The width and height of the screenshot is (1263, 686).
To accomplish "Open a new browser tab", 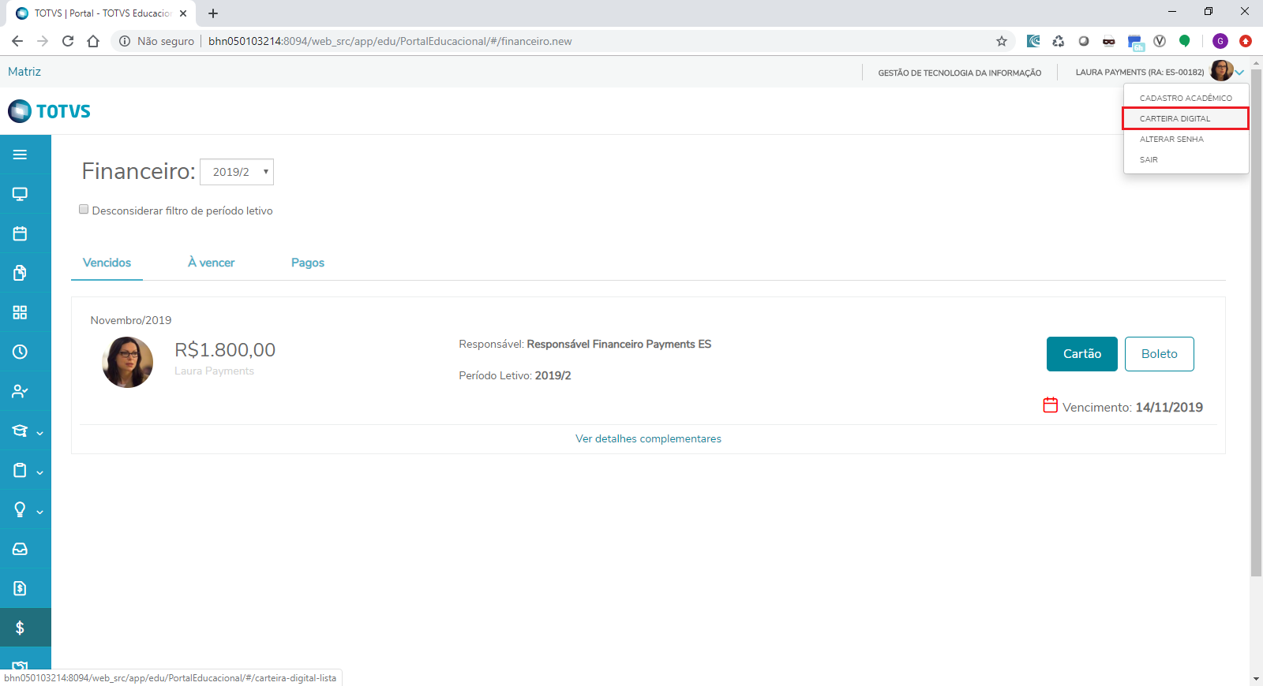I will (x=213, y=13).
